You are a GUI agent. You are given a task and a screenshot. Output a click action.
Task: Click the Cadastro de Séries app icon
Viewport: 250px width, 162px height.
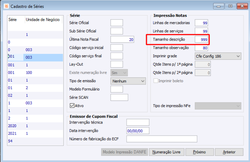point(6,6)
